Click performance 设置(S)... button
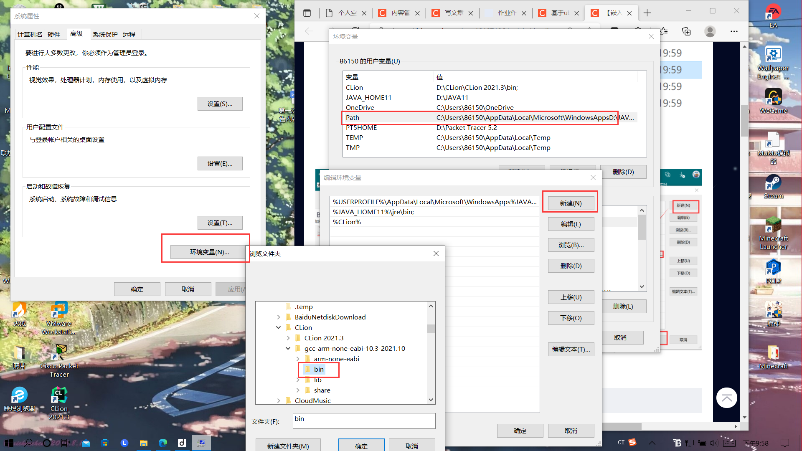 point(220,104)
